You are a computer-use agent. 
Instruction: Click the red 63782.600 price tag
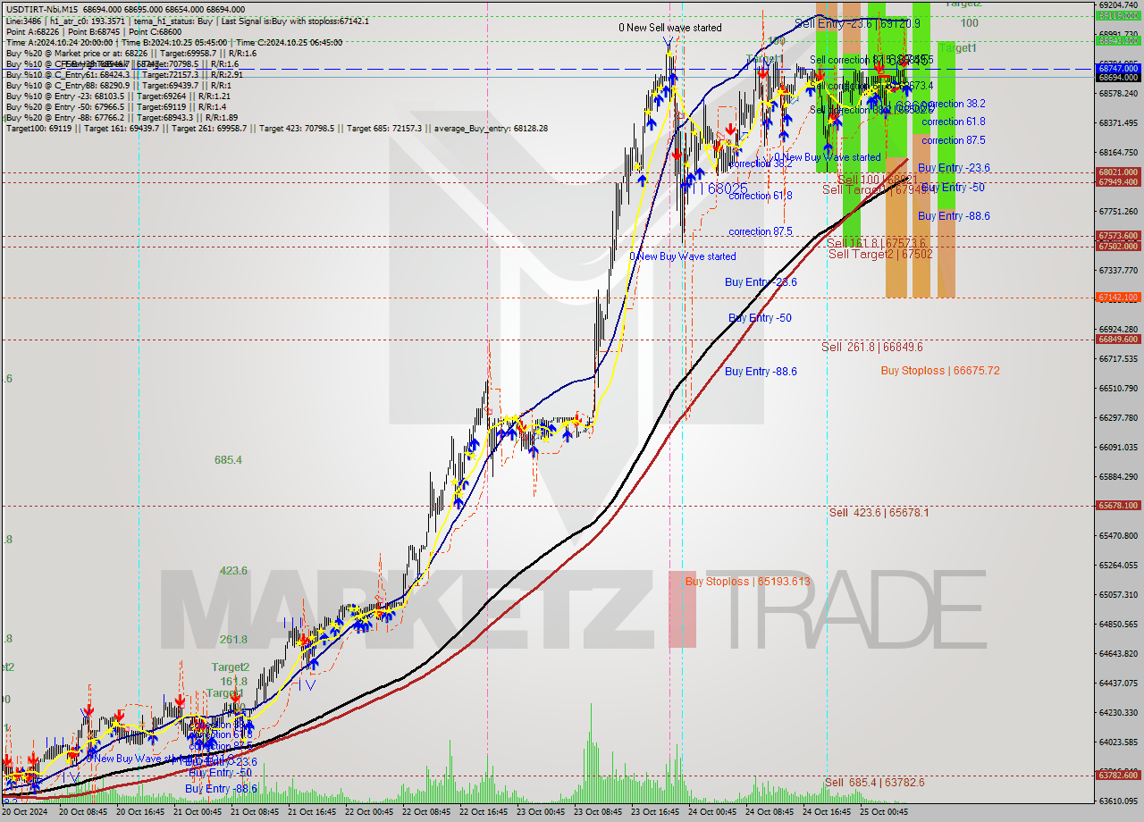click(1118, 776)
